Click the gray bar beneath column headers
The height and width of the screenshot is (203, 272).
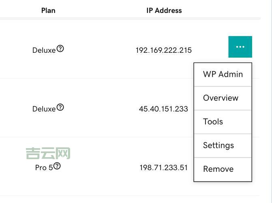(130, 19)
